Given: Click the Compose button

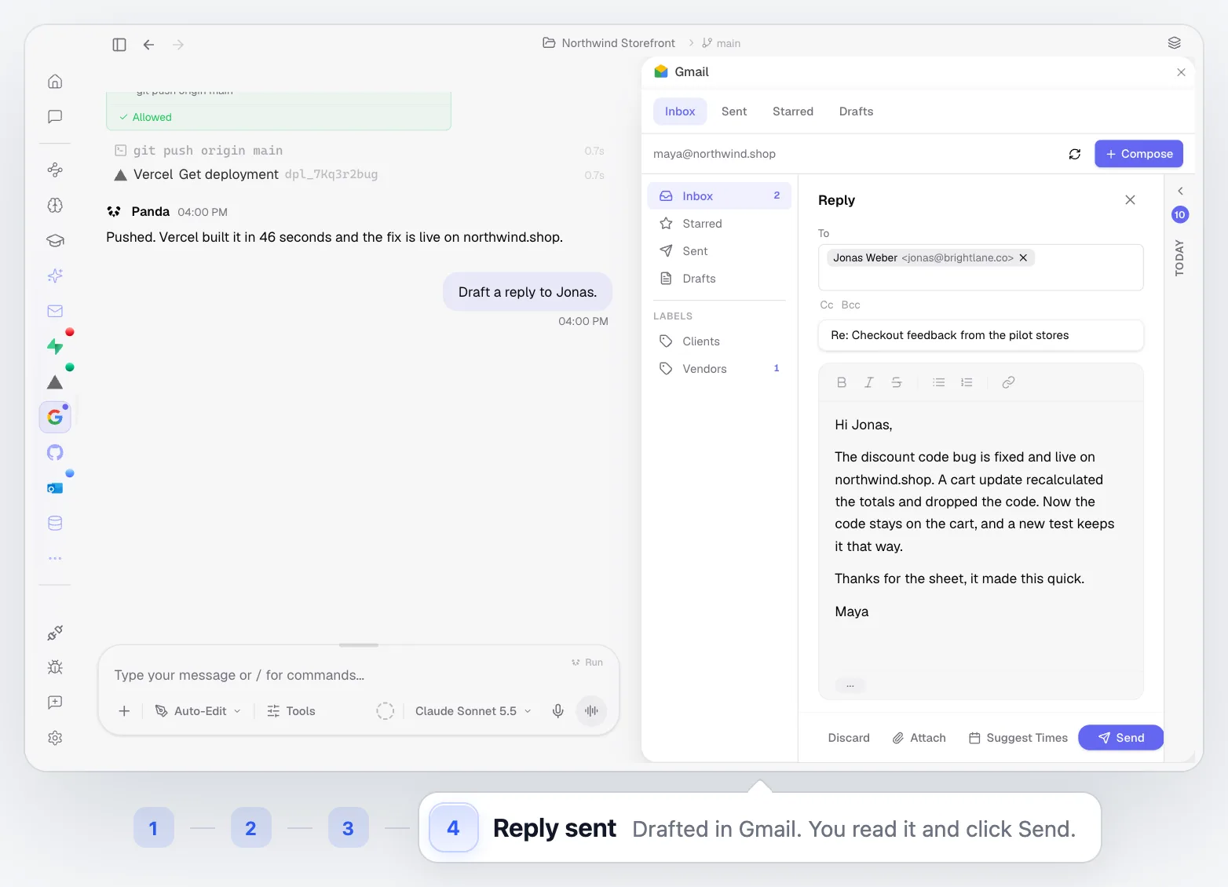Looking at the screenshot, I should click(1138, 154).
